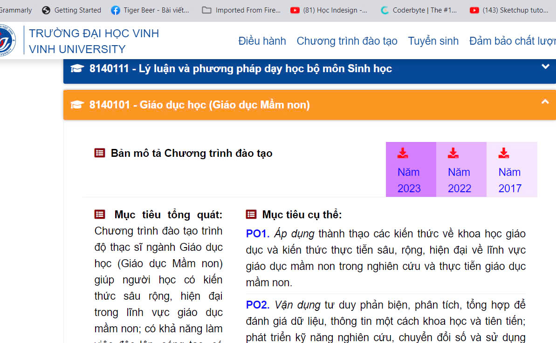Open the Getting Started bookmark globe icon
The height and width of the screenshot is (343, 556).
click(46, 10)
